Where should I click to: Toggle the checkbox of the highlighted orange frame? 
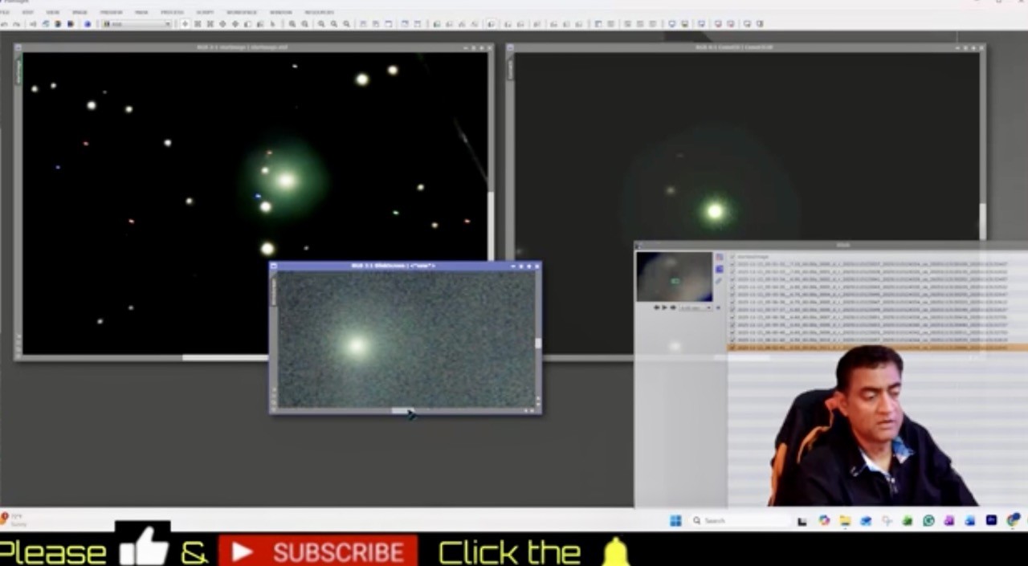[731, 347]
